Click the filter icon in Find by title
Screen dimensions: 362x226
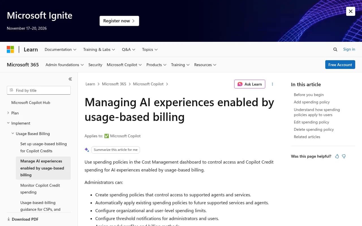click(x=12, y=90)
